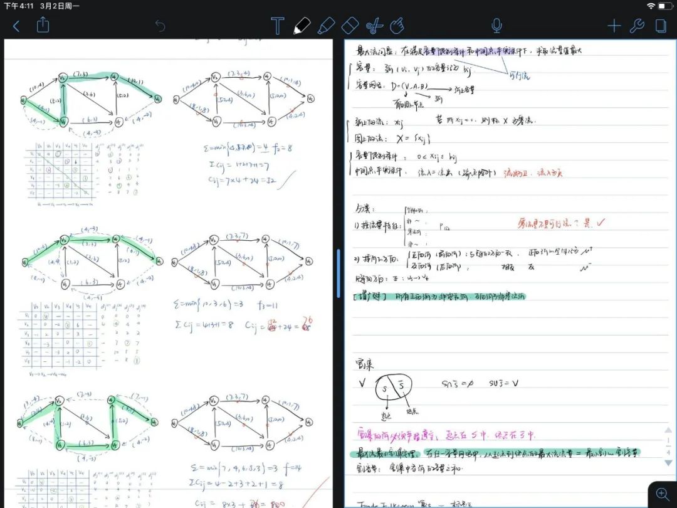Viewport: 677px width, 508px height.
Task: Tap the split view divider handle
Action: [x=338, y=268]
